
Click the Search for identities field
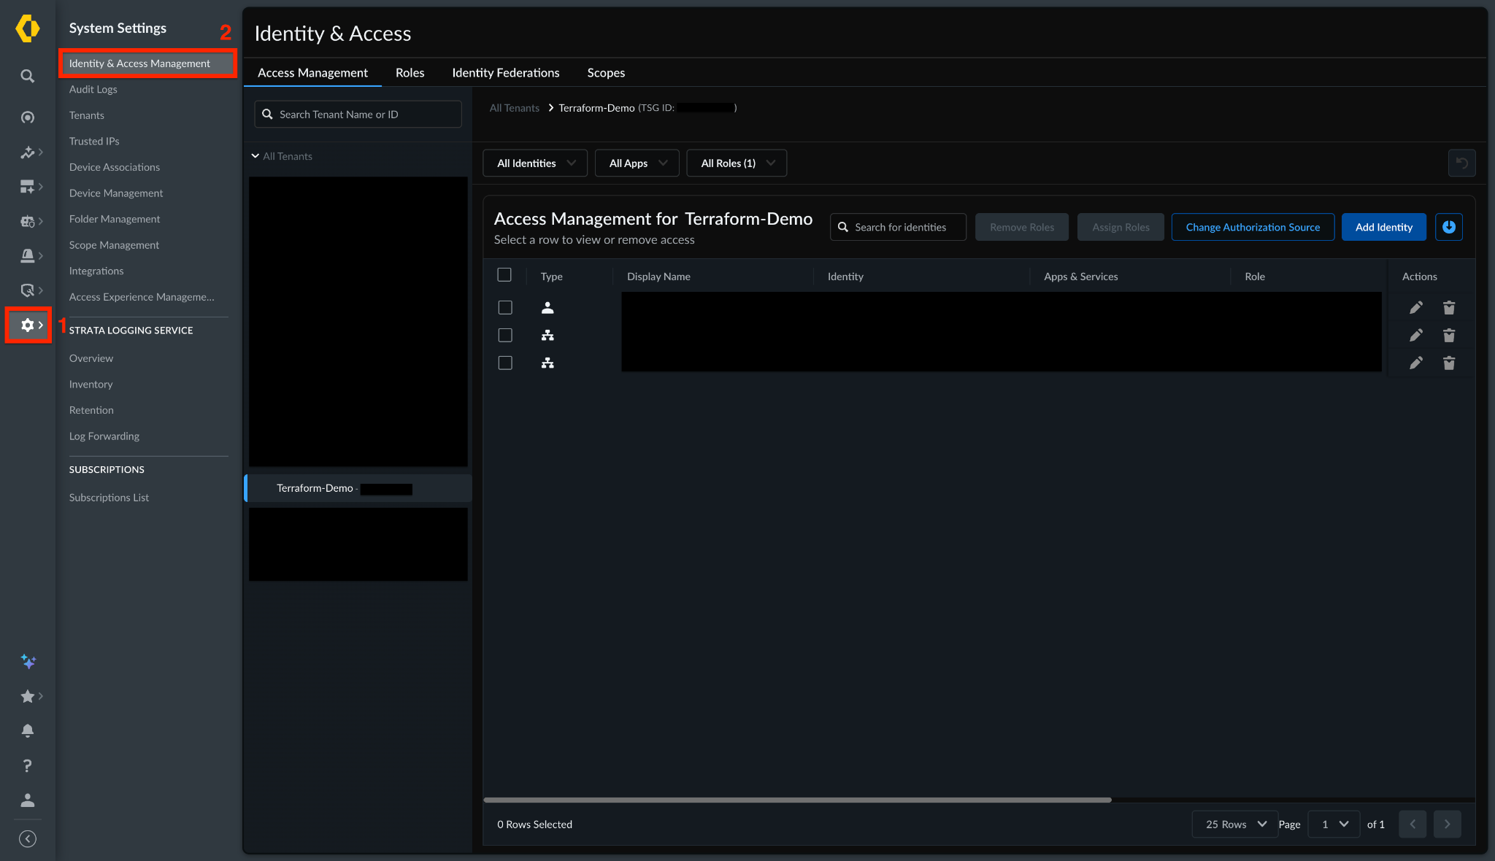point(898,227)
